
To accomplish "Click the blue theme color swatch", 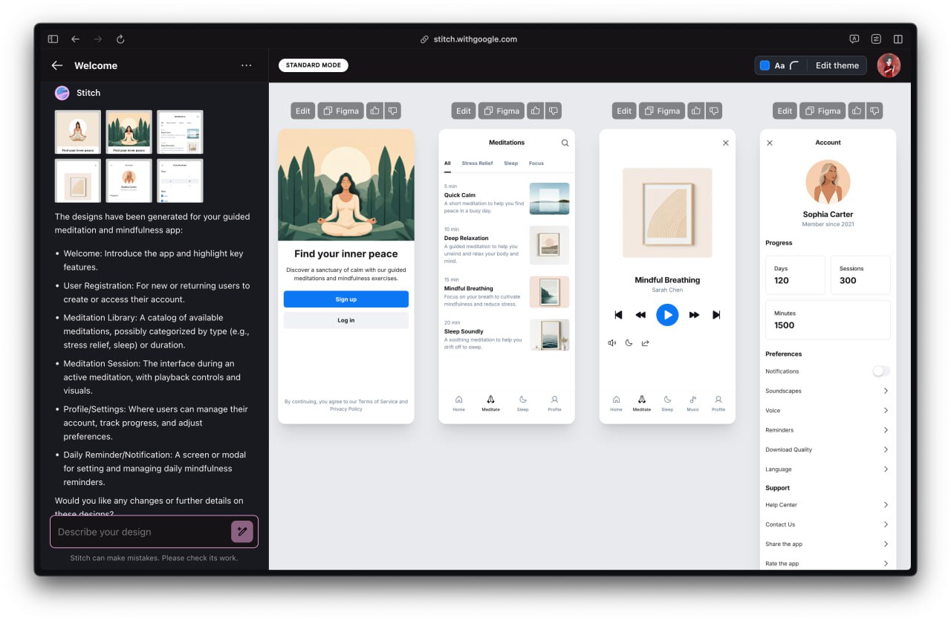I will pos(765,65).
